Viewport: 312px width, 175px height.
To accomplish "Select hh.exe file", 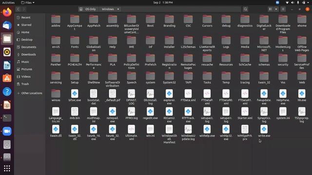I will coord(302,95).
